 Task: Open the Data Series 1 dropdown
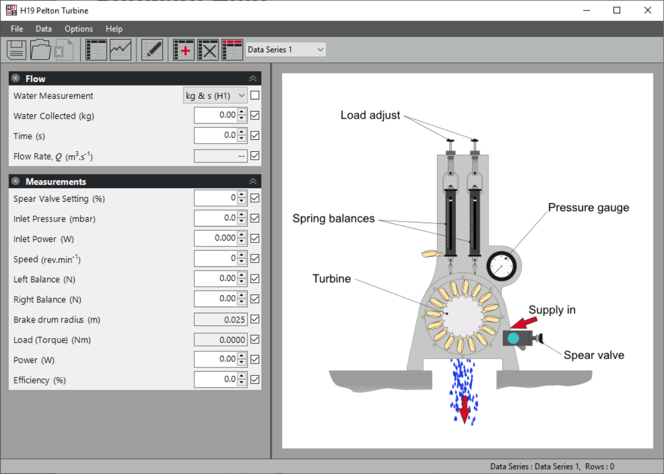click(286, 50)
